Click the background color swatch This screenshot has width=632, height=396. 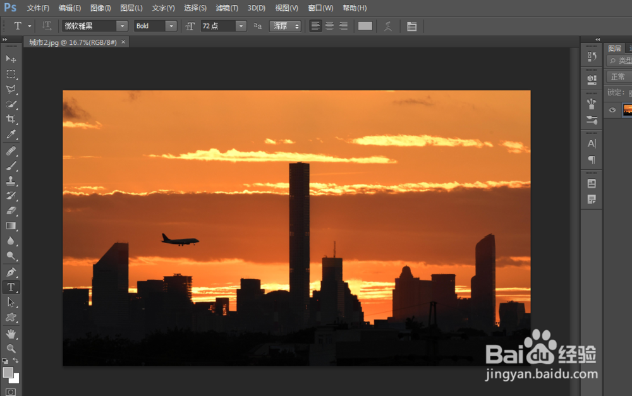point(16,380)
